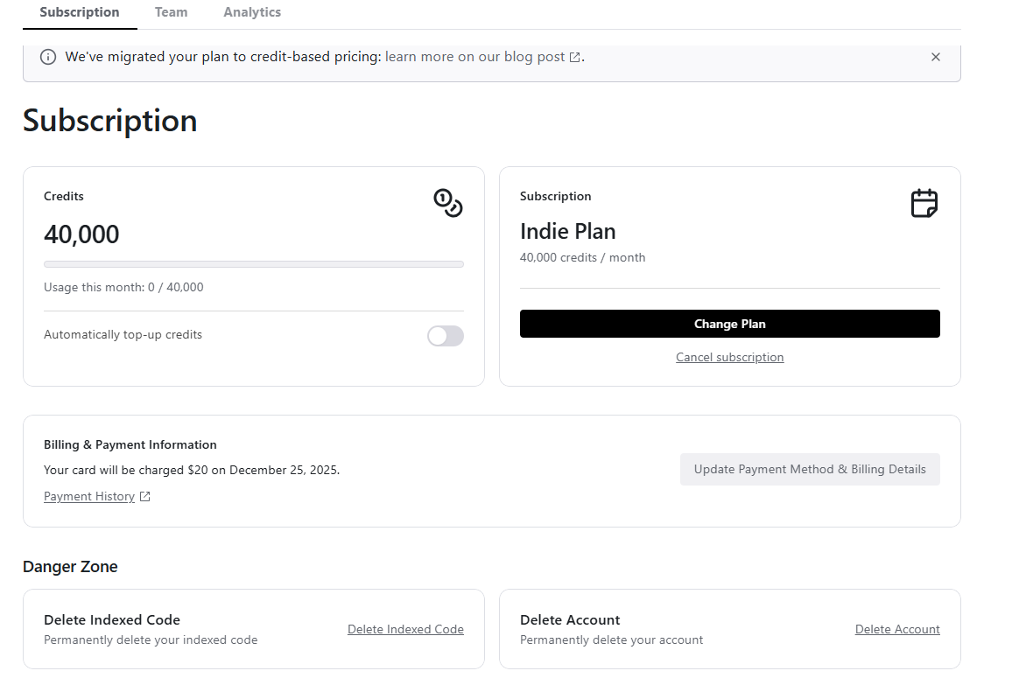Click the monthly credits usage progress bar
The image size is (1026, 678).
[x=254, y=264]
